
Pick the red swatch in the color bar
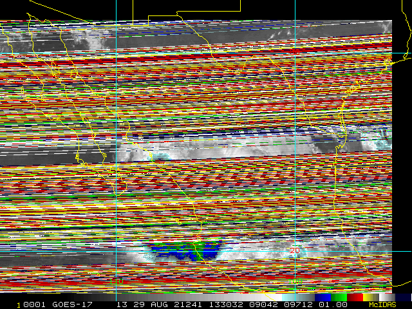pos(355,297)
